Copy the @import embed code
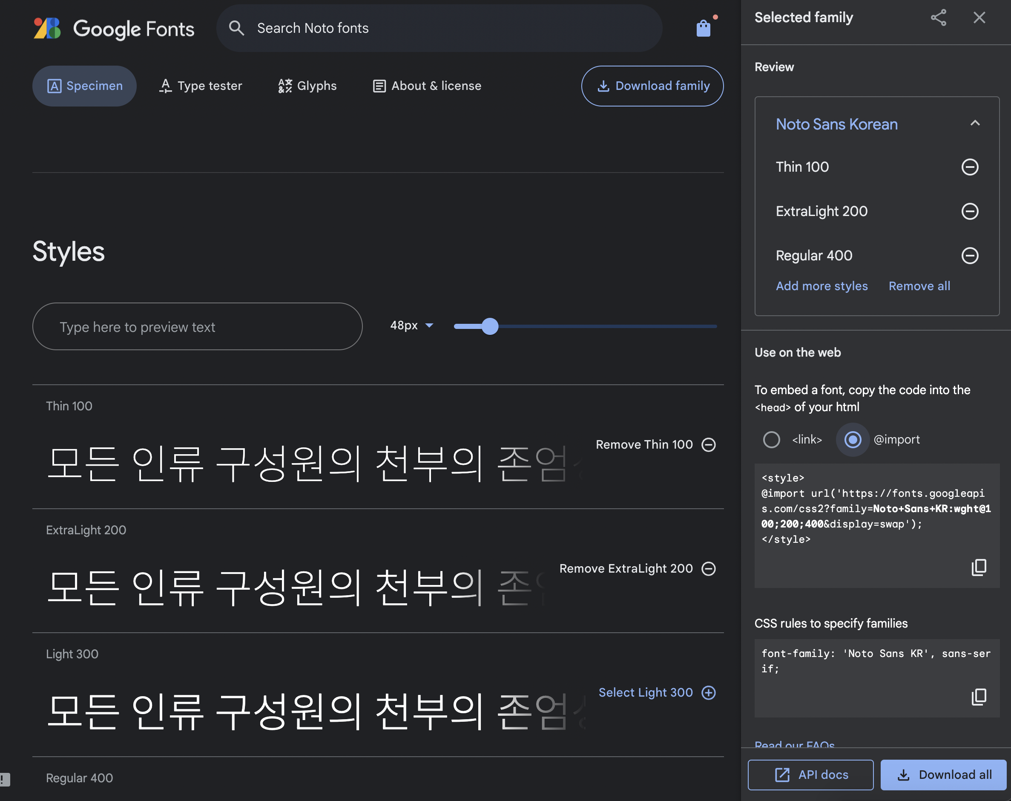The width and height of the screenshot is (1011, 801). tap(979, 567)
